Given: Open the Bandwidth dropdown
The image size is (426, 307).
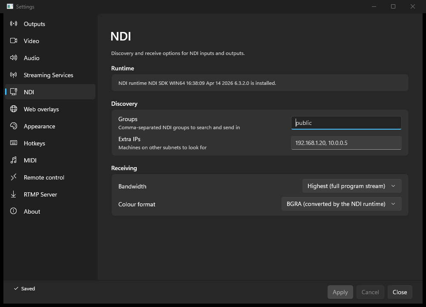Looking at the screenshot, I should point(352,186).
